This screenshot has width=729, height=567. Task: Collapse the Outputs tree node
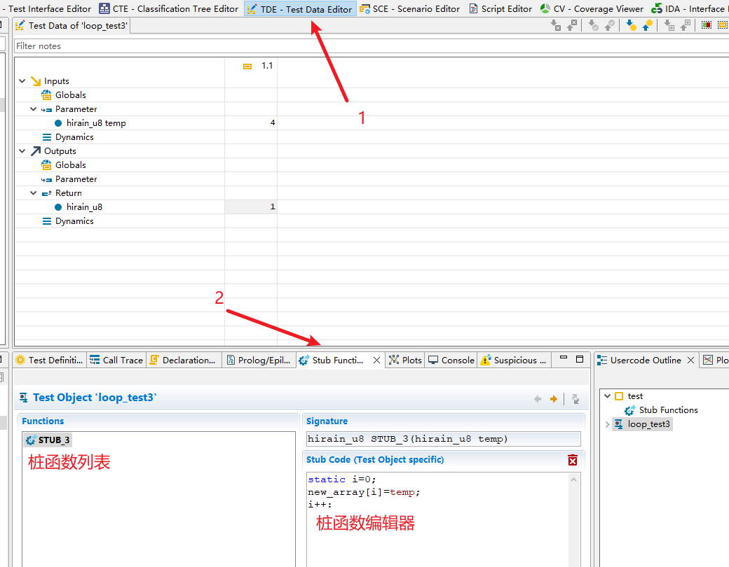pos(22,150)
